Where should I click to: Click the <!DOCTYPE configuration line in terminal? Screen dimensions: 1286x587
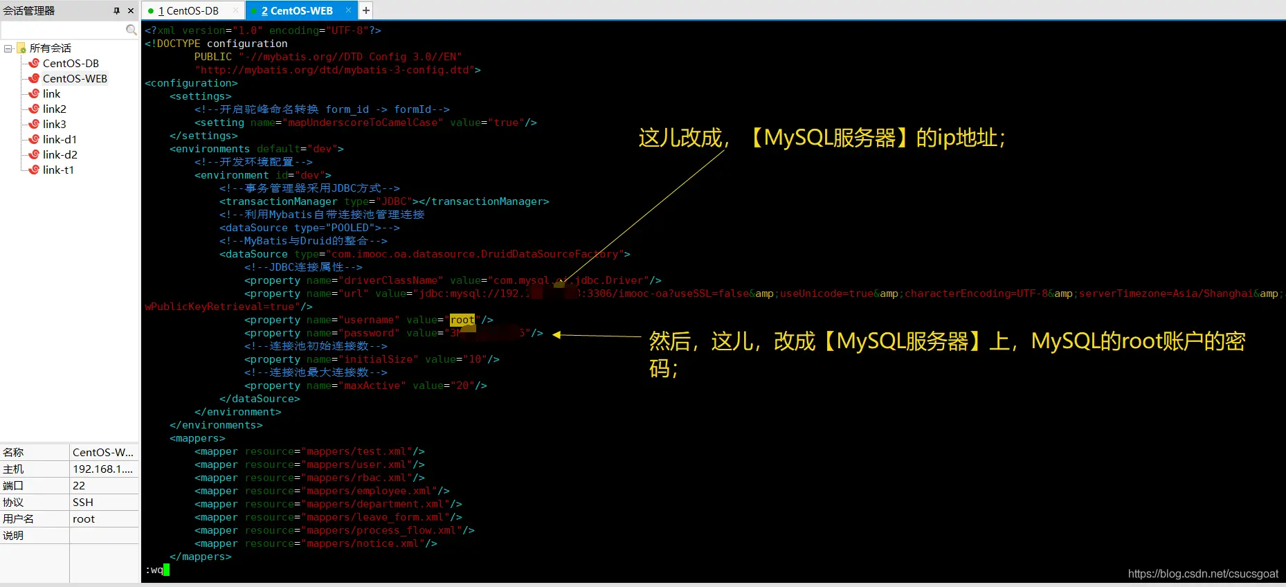pyautogui.click(x=216, y=44)
